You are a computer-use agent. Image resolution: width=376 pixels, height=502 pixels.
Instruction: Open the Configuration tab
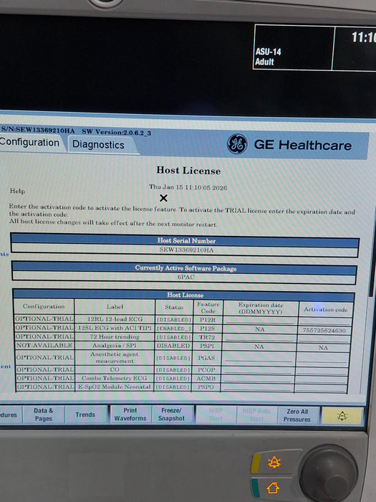click(29, 143)
